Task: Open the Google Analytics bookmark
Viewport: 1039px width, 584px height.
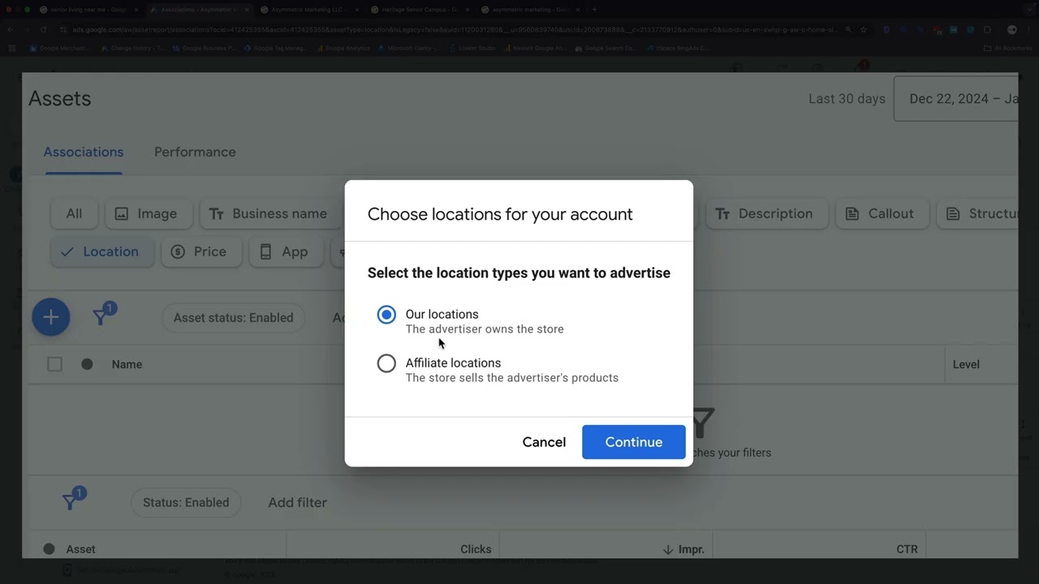Action: [343, 48]
